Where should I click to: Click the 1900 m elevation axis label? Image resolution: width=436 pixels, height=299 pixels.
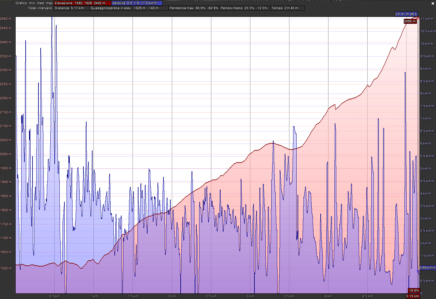(6, 182)
